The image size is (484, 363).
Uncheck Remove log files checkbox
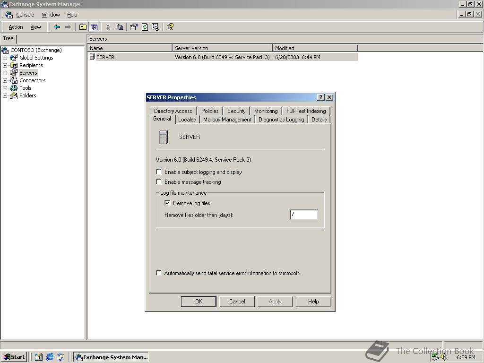tap(167, 203)
